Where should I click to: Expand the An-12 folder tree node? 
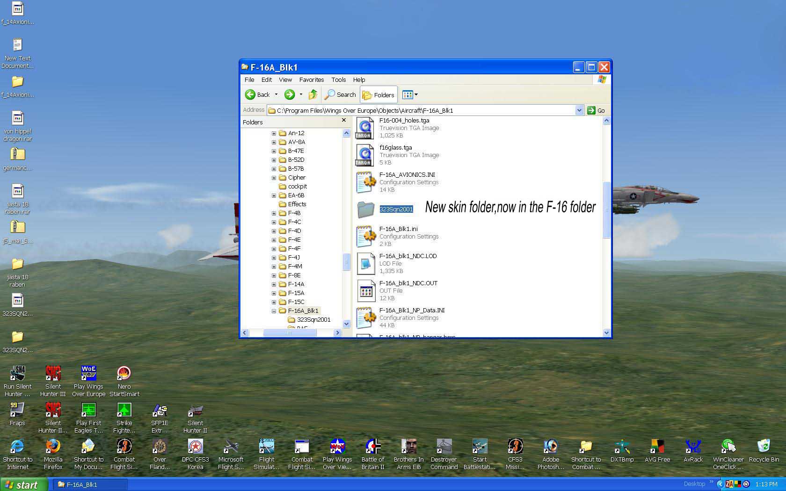pyautogui.click(x=274, y=133)
